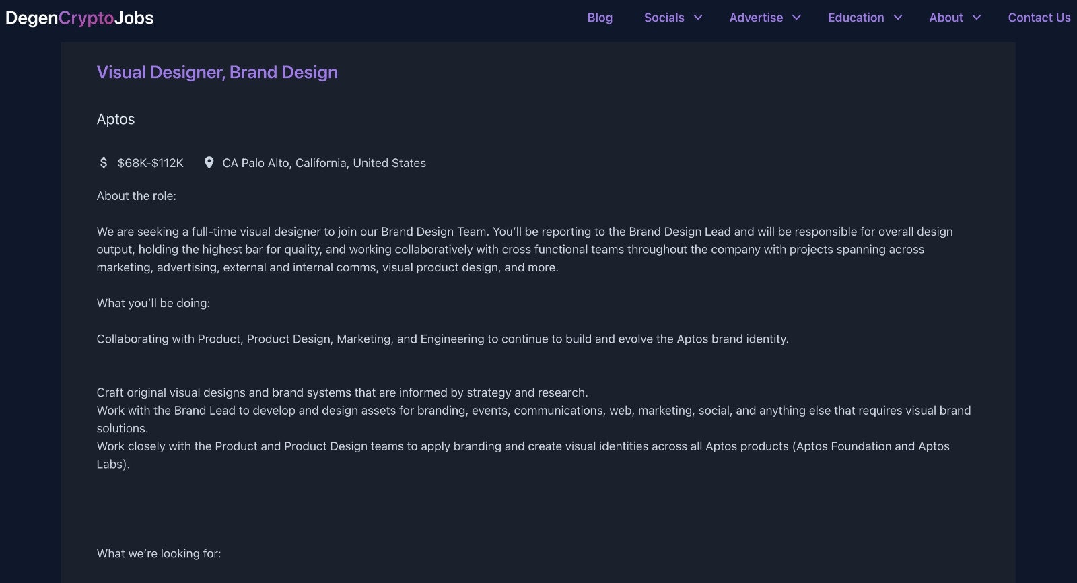
Task: Expand the Education dropdown chevron
Action: [x=898, y=18]
